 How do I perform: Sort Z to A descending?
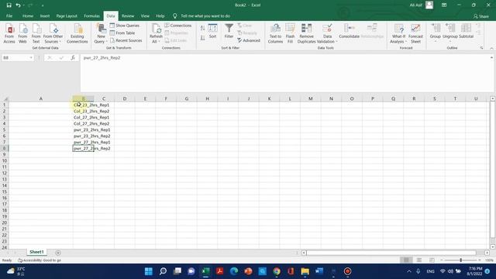202,38
